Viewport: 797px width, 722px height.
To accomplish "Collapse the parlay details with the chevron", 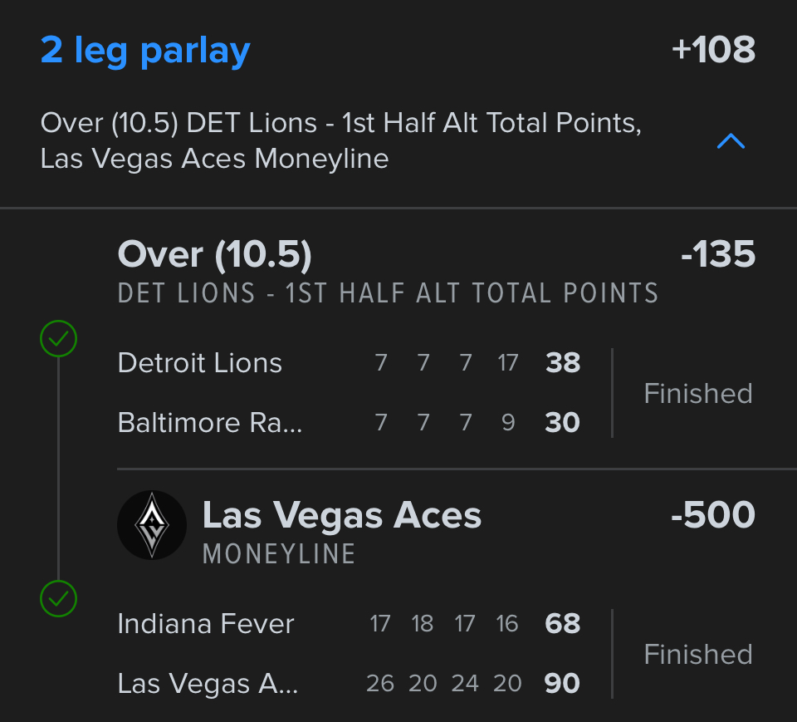I will coord(731,142).
